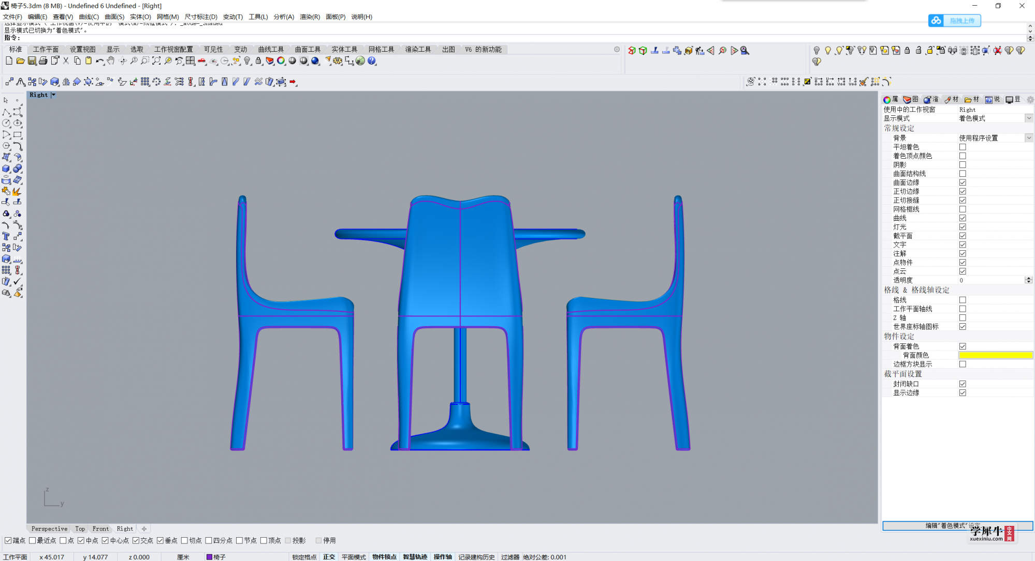Toggle the 阴影 checkbox

coord(963,165)
